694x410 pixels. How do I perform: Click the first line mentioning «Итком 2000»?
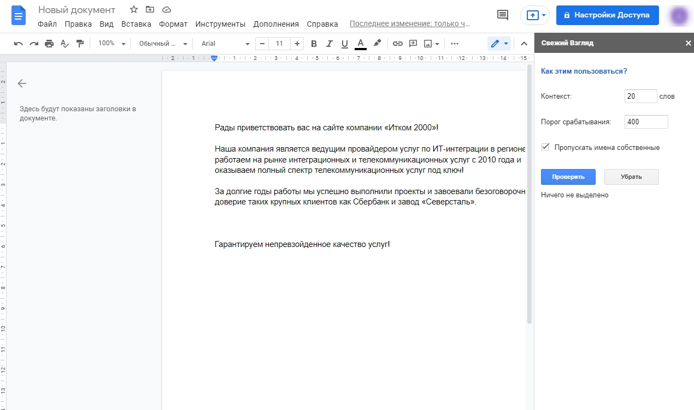(326, 128)
